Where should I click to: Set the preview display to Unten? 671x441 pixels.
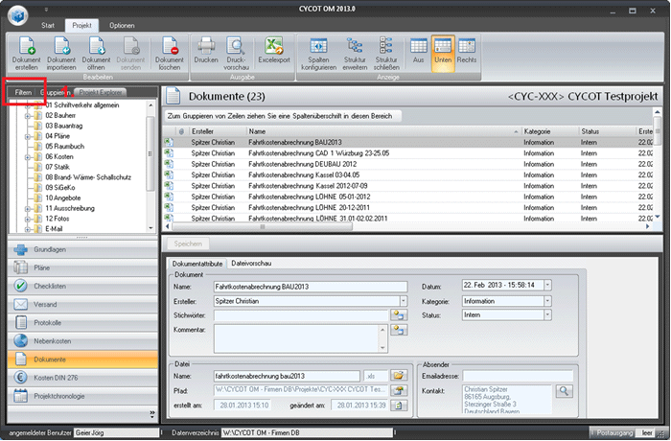point(443,54)
